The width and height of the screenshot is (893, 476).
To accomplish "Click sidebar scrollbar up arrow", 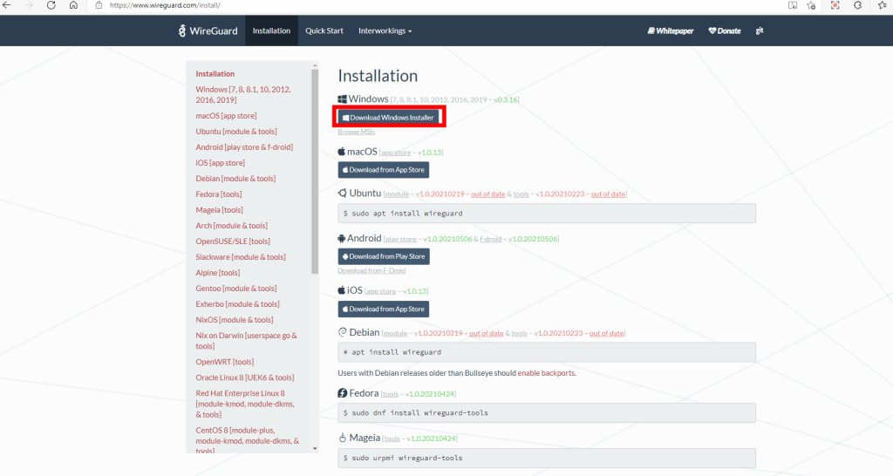I will [315, 65].
